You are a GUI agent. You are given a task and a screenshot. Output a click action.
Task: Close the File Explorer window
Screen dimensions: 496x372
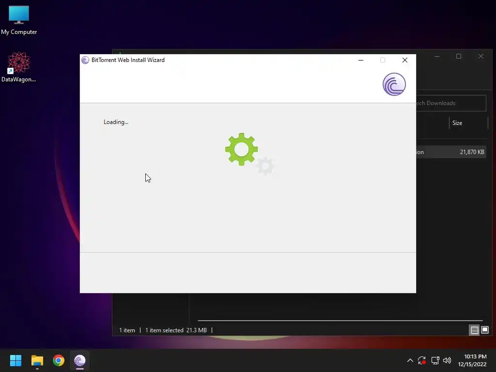pos(481,56)
